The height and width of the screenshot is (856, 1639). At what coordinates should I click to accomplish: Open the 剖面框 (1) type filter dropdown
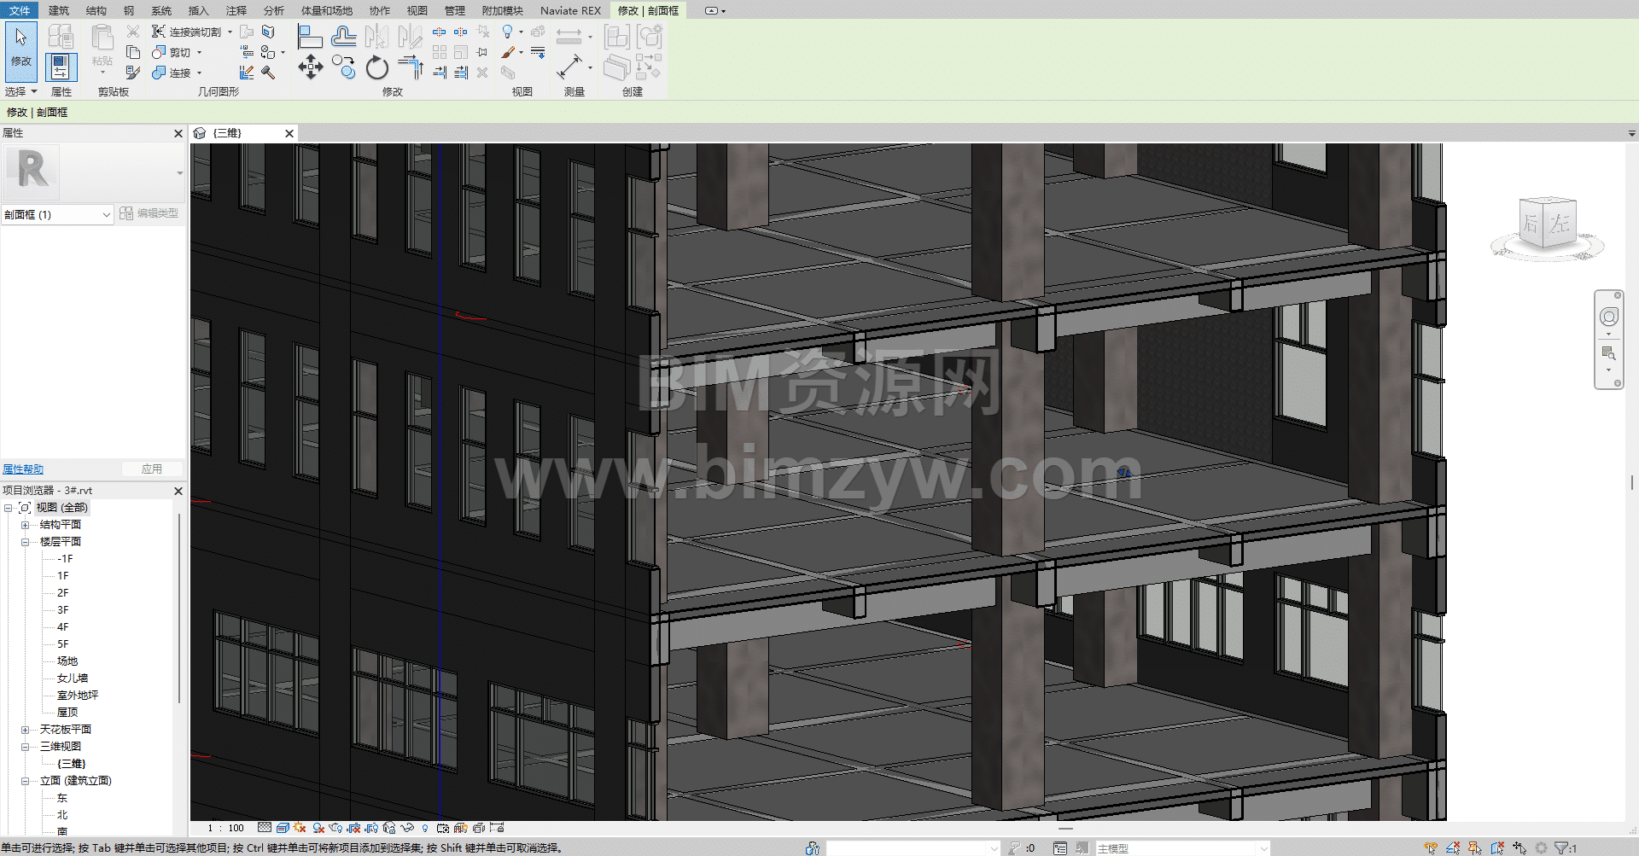[x=57, y=214]
